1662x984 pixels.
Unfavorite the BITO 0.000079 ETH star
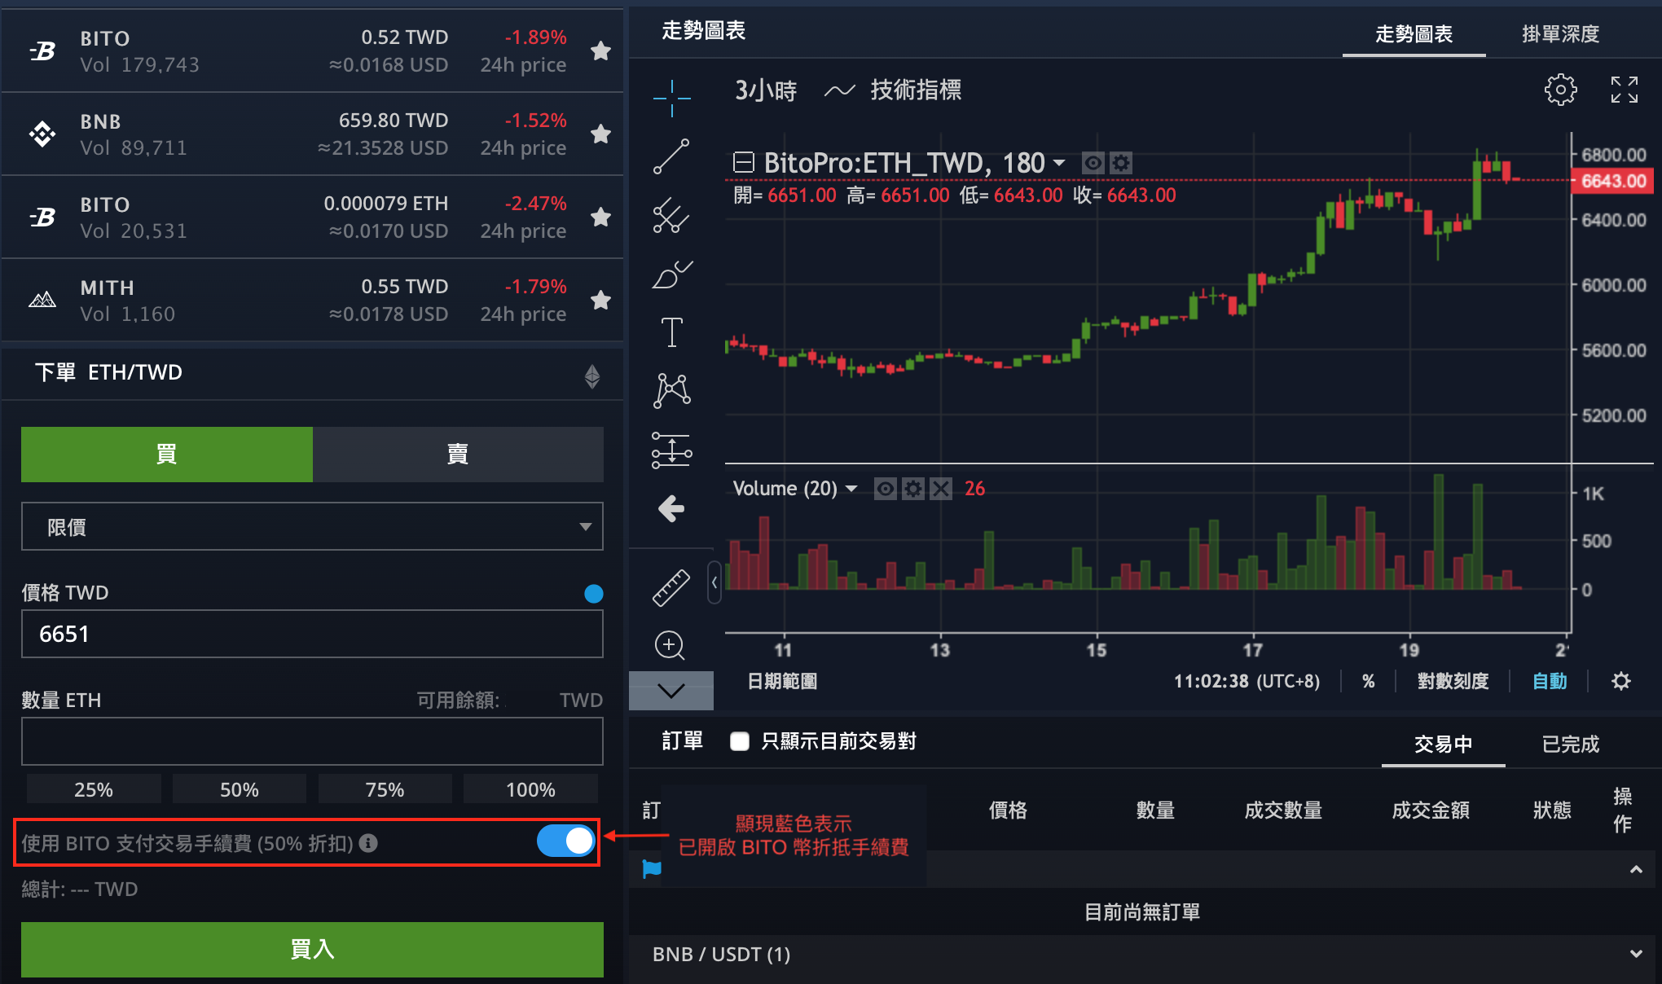(600, 217)
